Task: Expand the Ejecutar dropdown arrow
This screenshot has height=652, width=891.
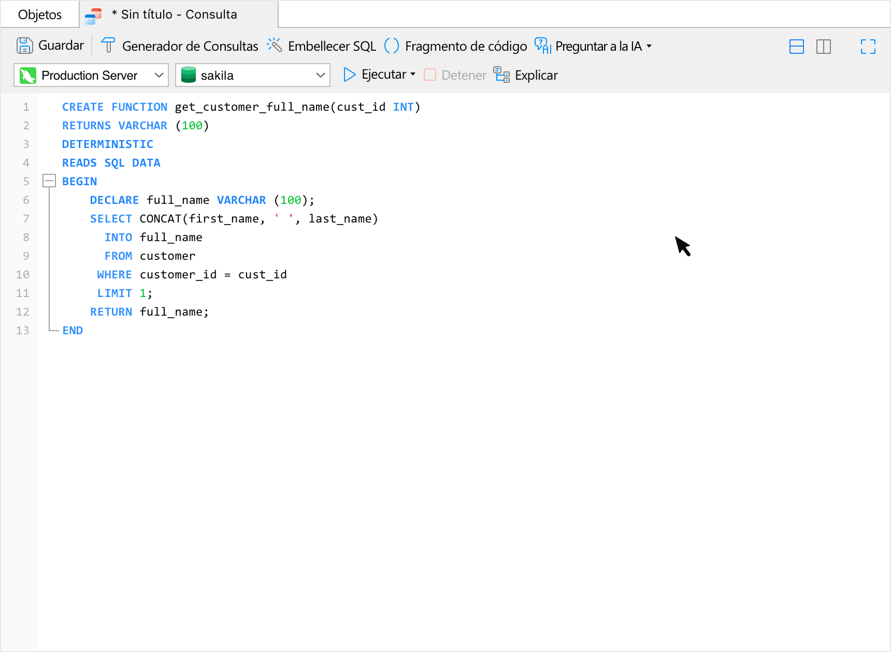Action: click(x=413, y=75)
